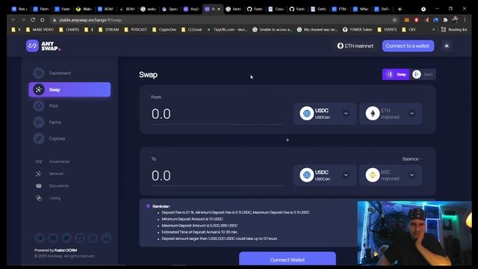Screen dimensions: 478x269
Task: Click the AnySwap logo
Action: coord(43,46)
